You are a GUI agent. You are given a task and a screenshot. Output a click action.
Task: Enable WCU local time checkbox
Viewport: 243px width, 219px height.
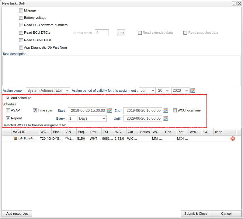click(175, 111)
